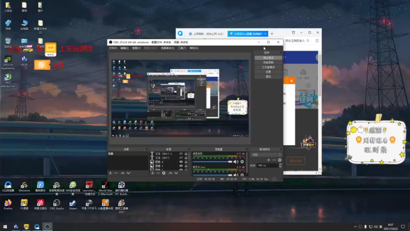Mute the microphone/Aux speaker icon
This screenshot has height=231, width=410.
click(x=236, y=175)
